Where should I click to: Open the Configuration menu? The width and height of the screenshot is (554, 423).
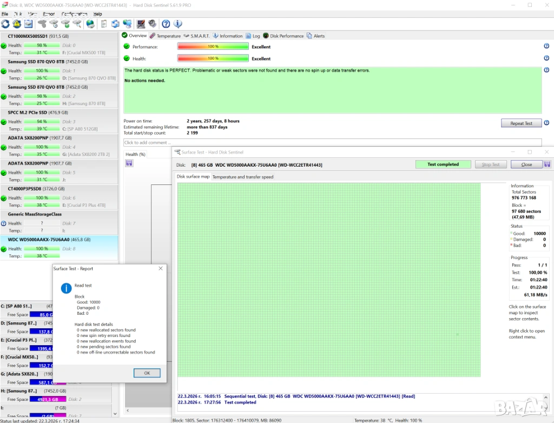[74, 14]
